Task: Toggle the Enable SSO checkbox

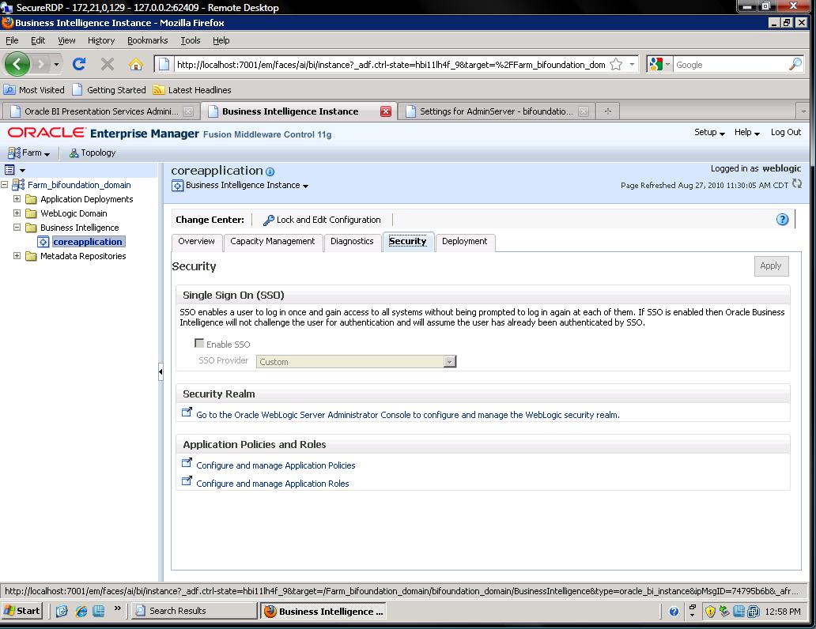Action: 198,343
